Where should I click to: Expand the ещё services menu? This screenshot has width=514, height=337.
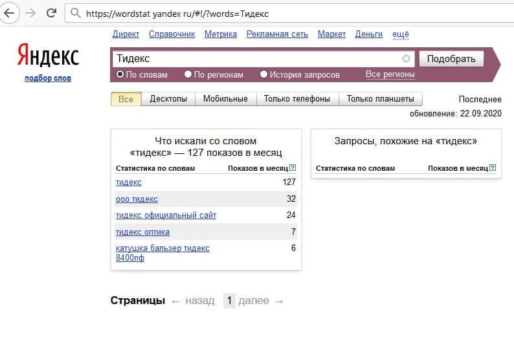(x=401, y=34)
